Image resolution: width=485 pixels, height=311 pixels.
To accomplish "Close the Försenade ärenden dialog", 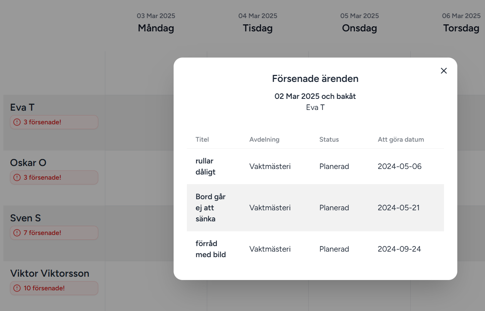I will pyautogui.click(x=444, y=71).
